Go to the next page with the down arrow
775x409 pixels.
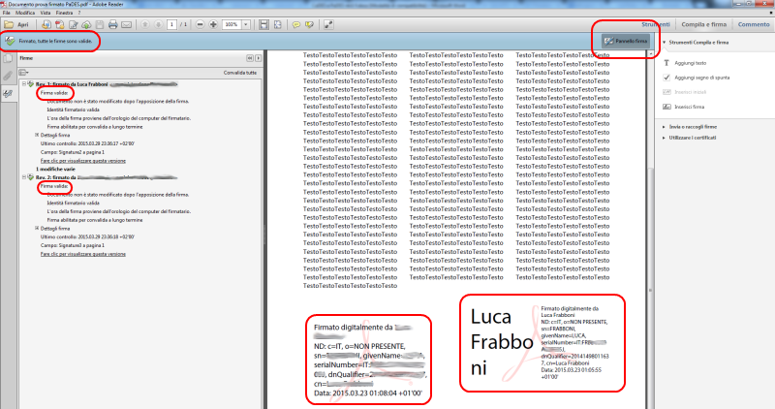pos(158,24)
